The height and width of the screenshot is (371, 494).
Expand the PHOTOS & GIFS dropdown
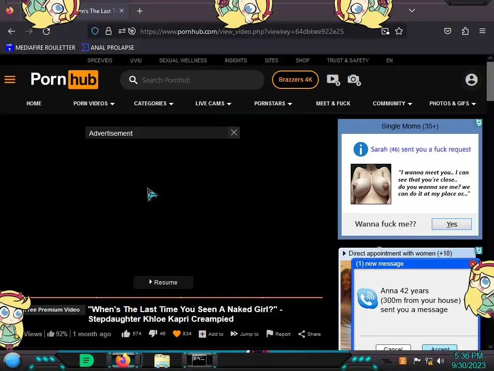453,103
